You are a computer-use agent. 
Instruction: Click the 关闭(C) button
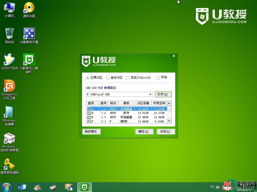tap(166, 132)
